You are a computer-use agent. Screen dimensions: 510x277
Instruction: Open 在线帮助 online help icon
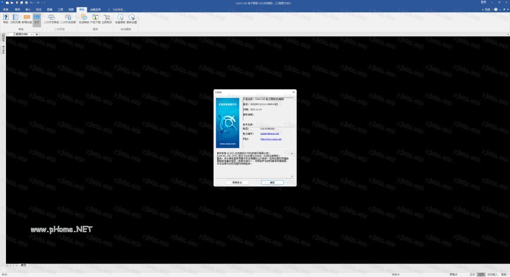84,18
